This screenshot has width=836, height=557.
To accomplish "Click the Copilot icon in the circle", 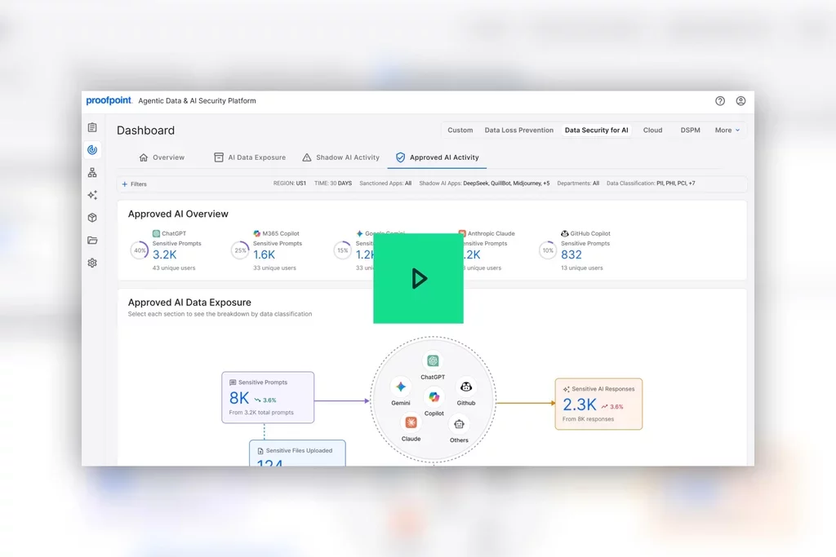I will 434,396.
